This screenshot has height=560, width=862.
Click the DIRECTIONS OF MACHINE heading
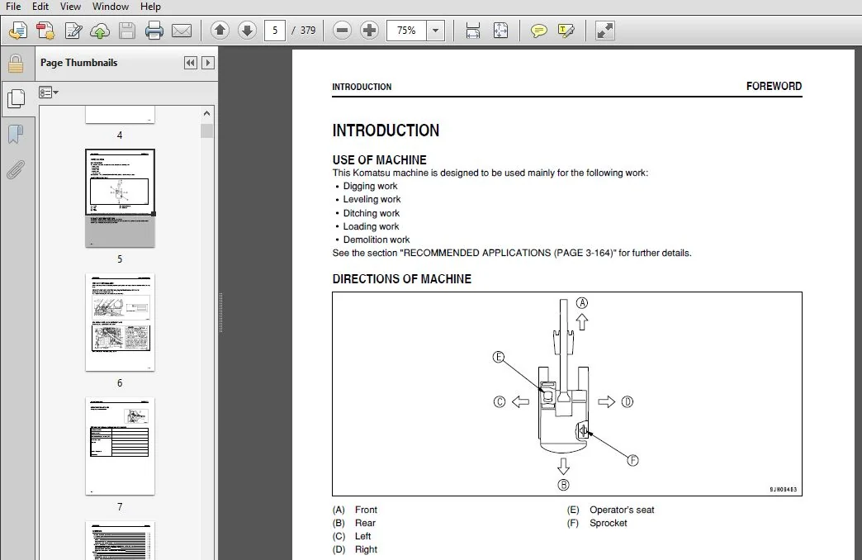[402, 279]
